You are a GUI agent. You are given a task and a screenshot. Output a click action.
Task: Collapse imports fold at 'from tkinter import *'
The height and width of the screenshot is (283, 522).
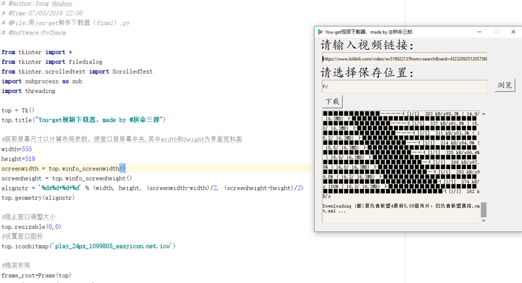(1, 52)
